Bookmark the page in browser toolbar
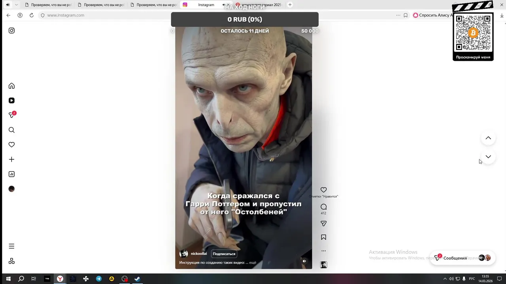The width and height of the screenshot is (506, 284). coord(406,15)
